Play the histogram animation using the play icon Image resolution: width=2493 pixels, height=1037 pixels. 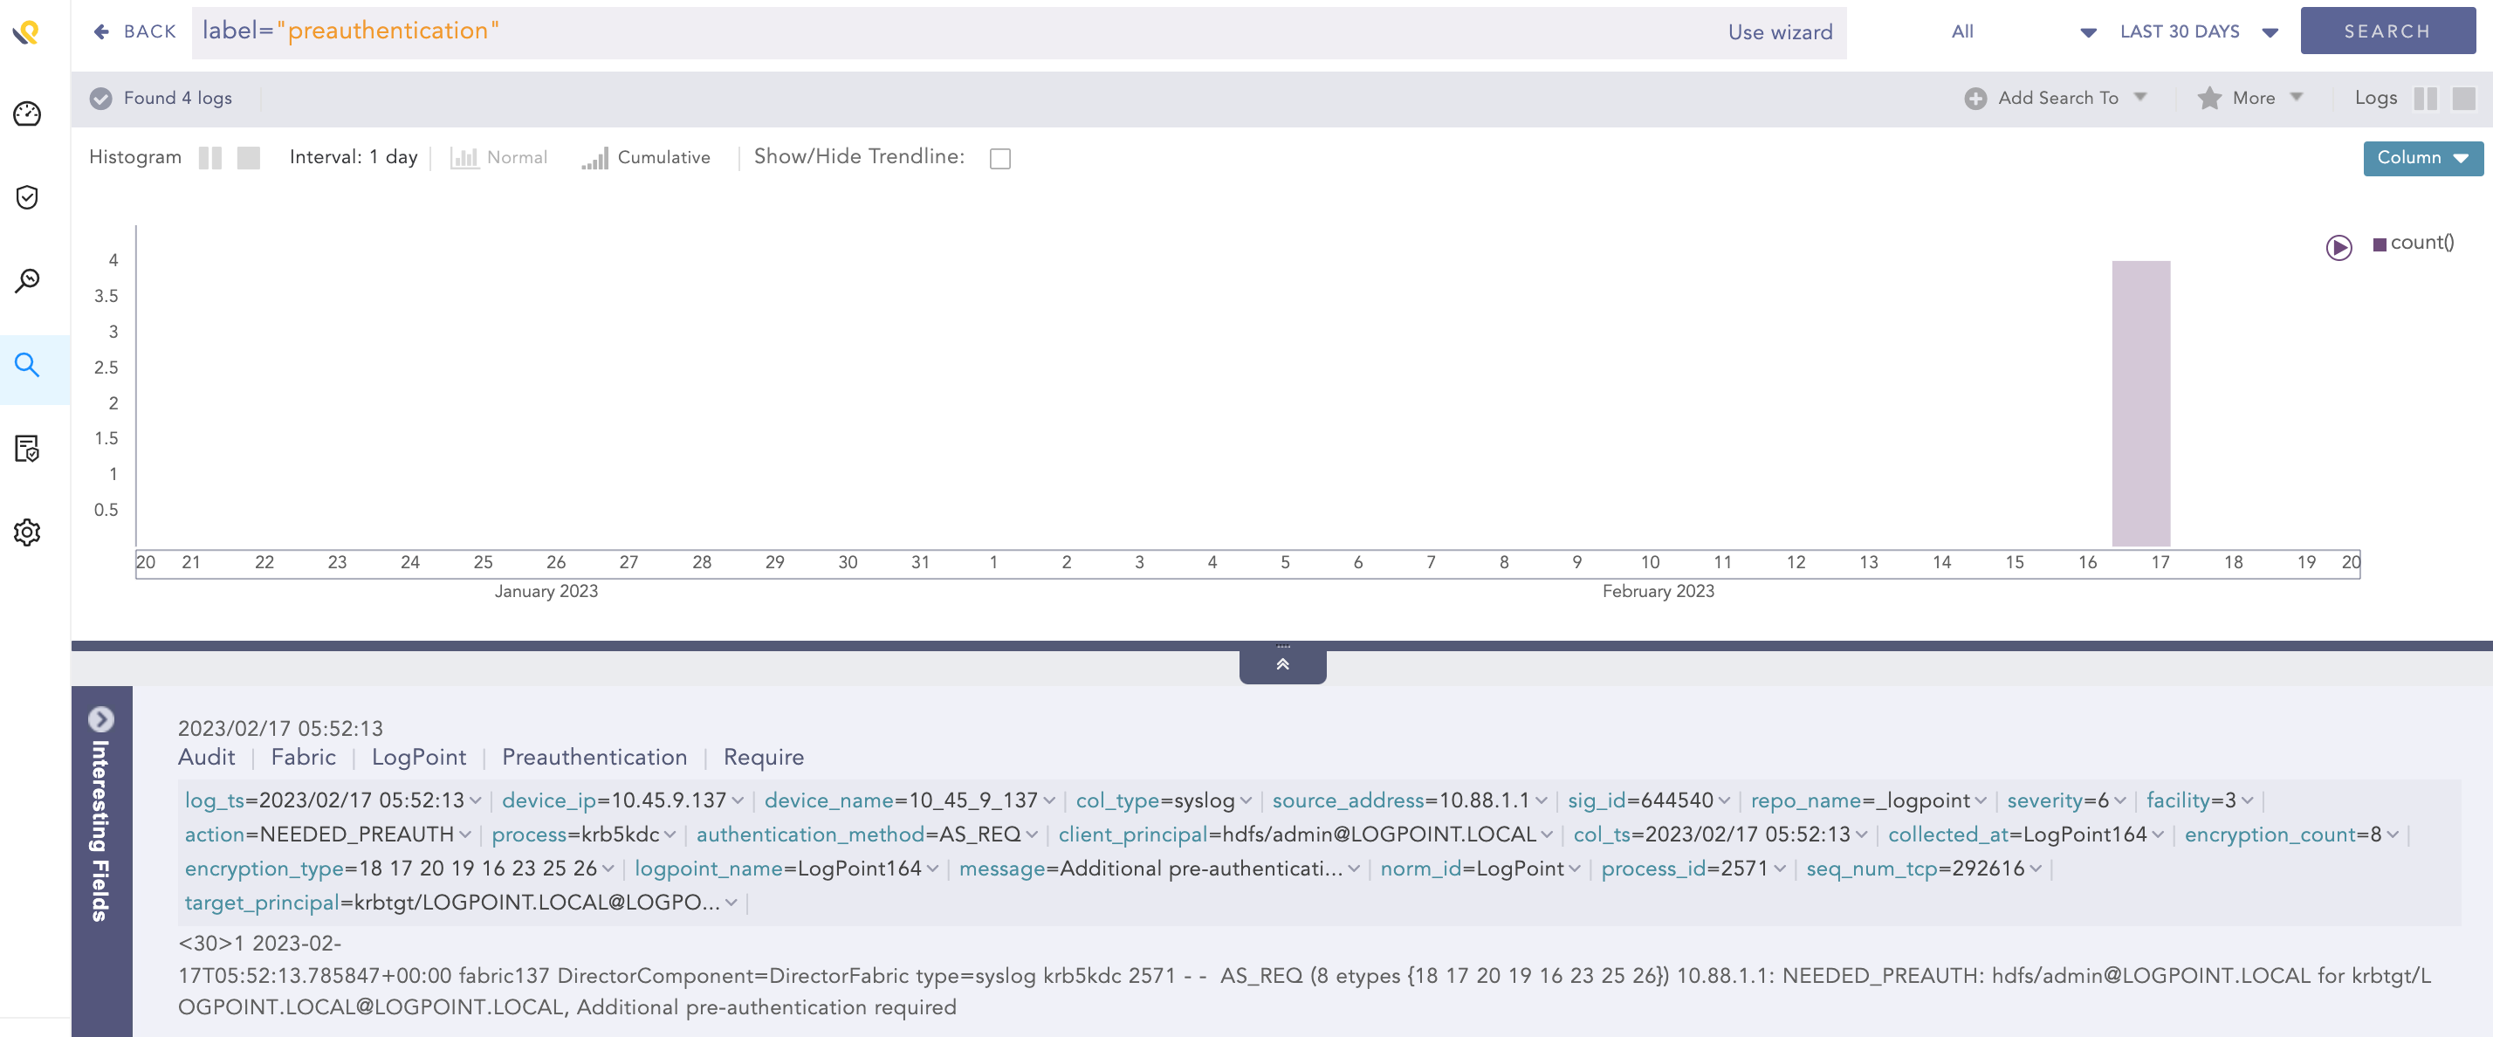coord(2339,249)
